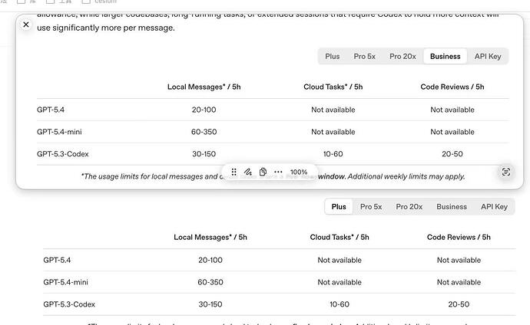Click GPT-5.4-mini Code Reviews "Not available" in the preview popup
530x325 pixels.
click(x=452, y=132)
